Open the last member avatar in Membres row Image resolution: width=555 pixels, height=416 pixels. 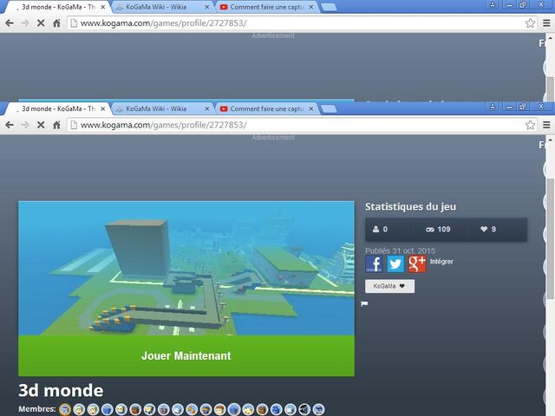(x=318, y=409)
